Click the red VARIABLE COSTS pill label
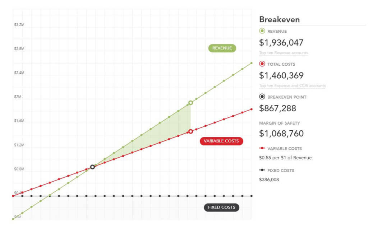The image size is (368, 233). point(221,141)
